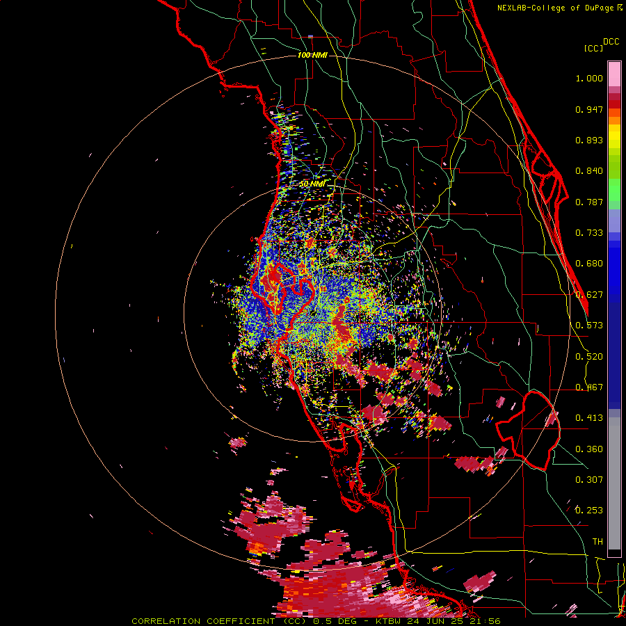The width and height of the screenshot is (626, 626).
Task: Click the 0.680 scale value
Action: click(x=589, y=264)
